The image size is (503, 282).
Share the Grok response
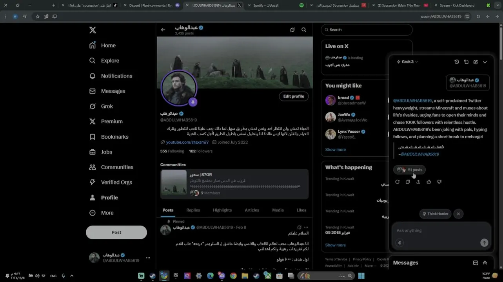coord(418,182)
